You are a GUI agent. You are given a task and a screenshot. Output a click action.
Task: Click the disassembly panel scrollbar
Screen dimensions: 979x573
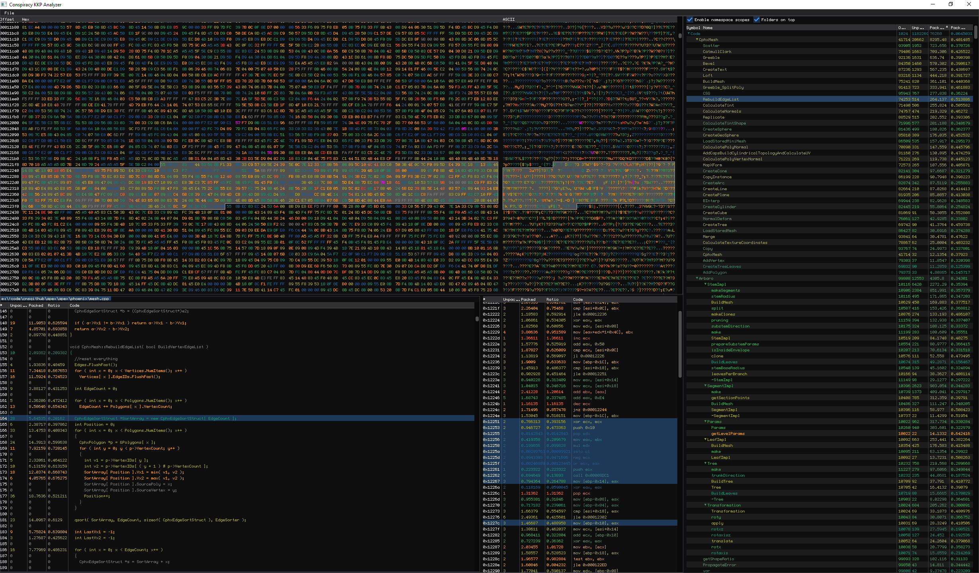click(680, 344)
